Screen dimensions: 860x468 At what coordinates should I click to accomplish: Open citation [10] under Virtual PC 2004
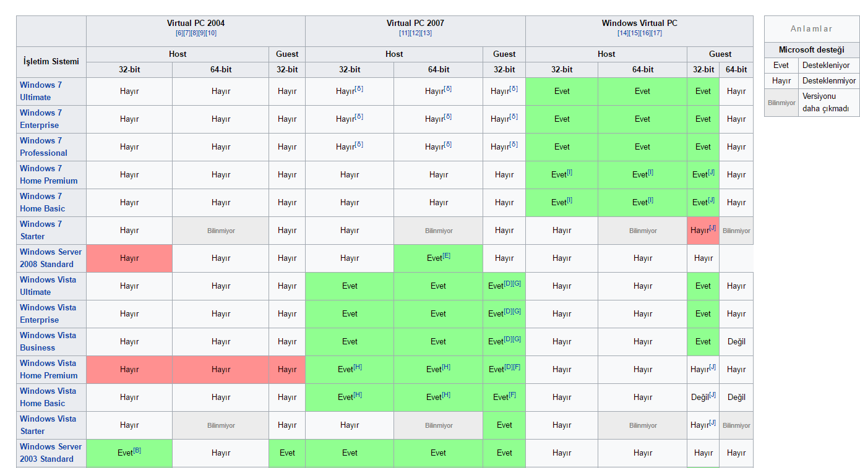click(211, 33)
